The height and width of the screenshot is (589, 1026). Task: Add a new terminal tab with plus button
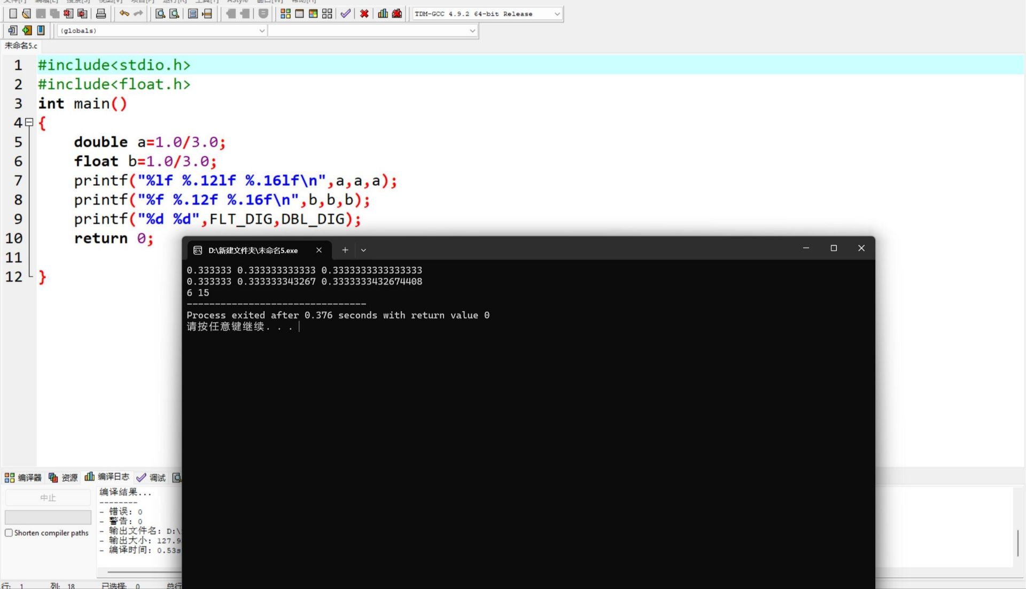(345, 250)
